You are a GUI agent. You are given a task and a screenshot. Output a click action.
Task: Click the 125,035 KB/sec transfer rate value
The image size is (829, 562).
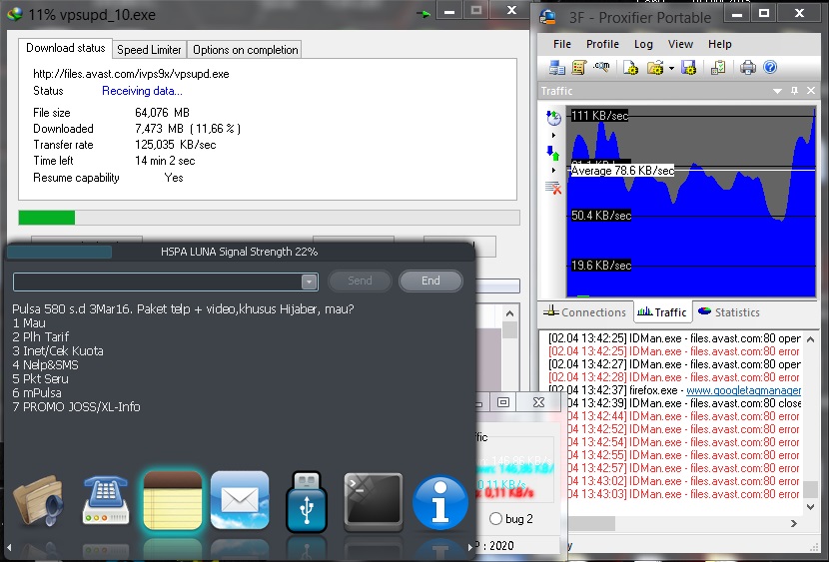click(x=176, y=145)
